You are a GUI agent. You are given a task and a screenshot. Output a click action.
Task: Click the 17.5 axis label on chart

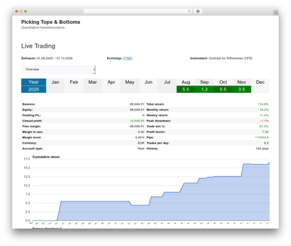point(27,159)
